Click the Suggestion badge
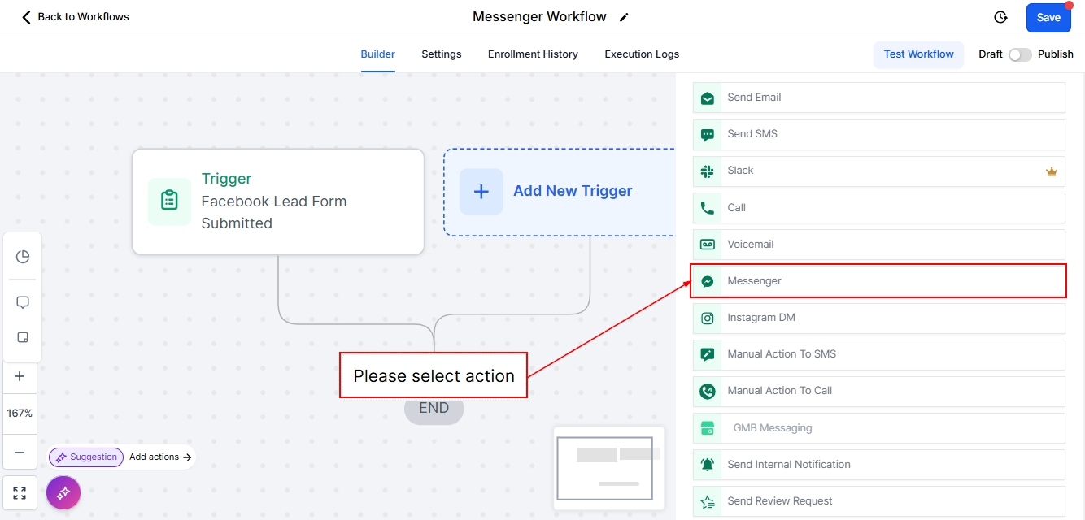The image size is (1085, 520). [x=86, y=457]
